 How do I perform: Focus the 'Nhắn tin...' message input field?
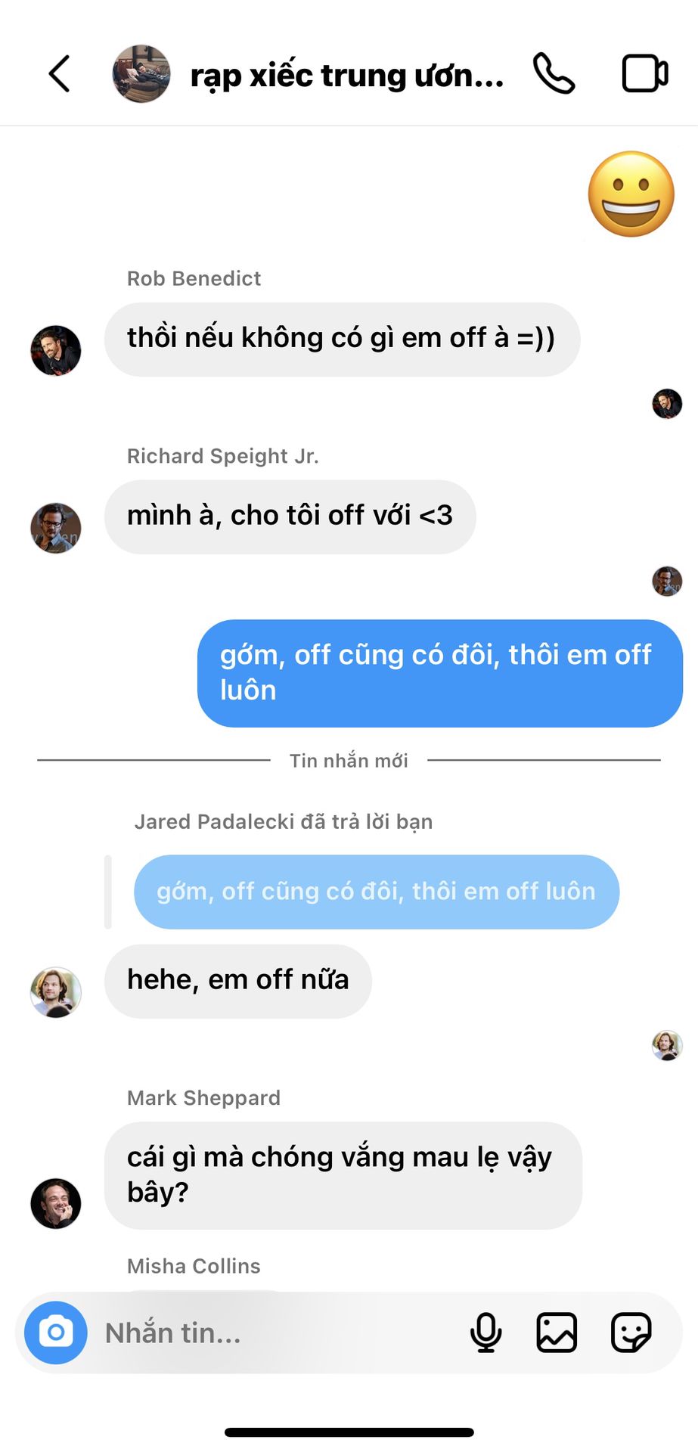[276, 1333]
